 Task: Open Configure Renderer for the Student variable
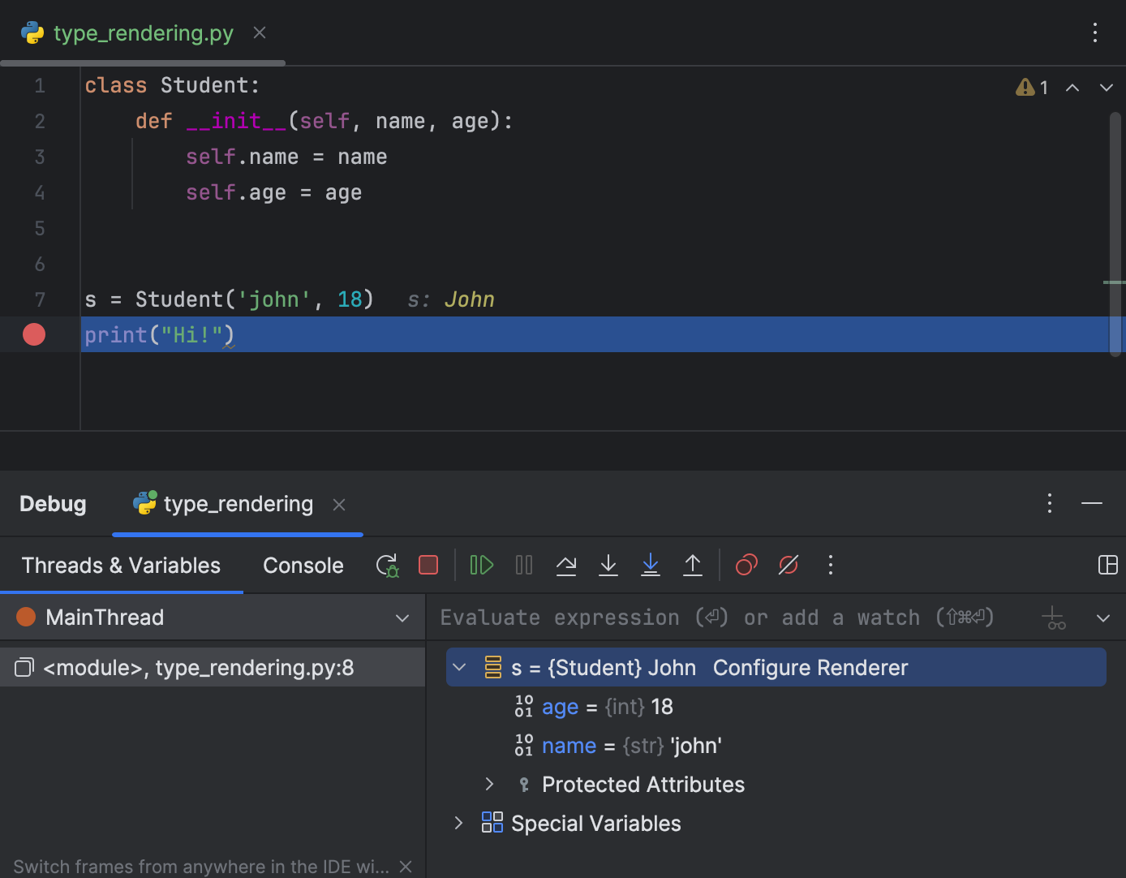click(x=810, y=667)
